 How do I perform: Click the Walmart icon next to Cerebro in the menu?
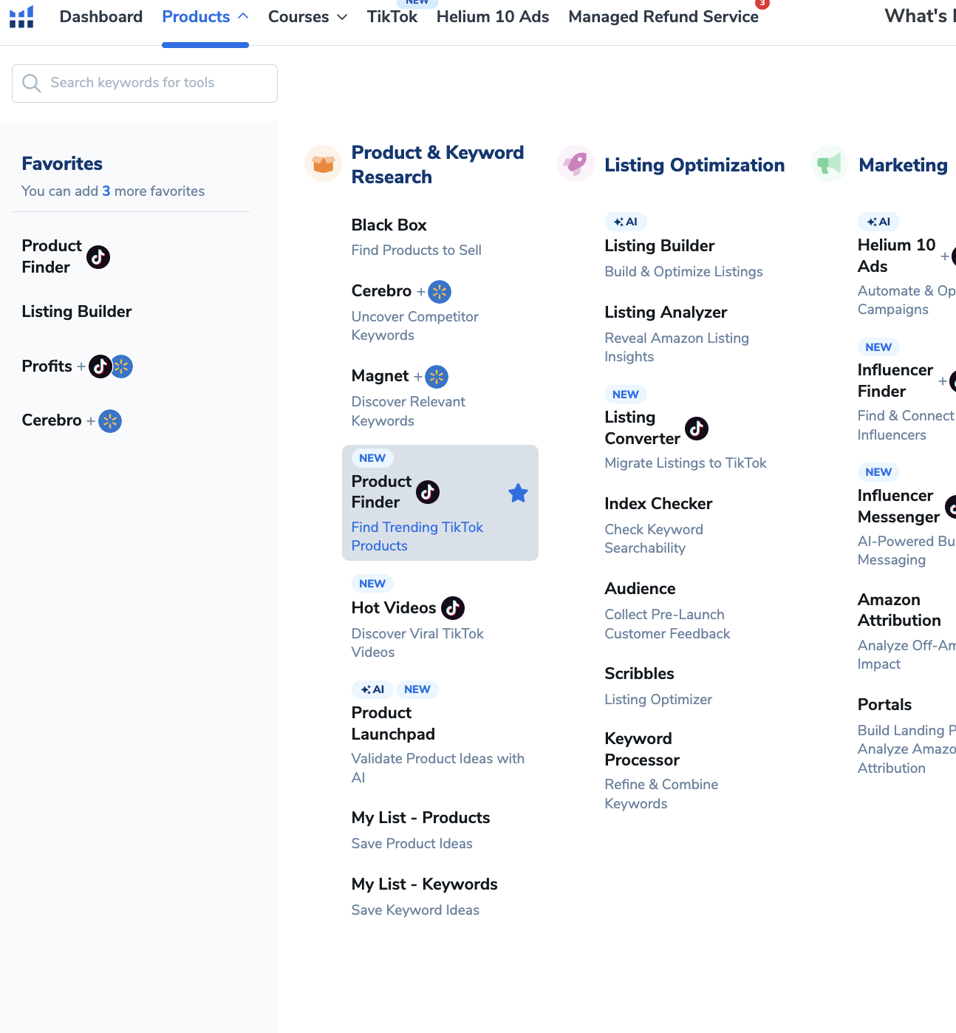(x=440, y=292)
